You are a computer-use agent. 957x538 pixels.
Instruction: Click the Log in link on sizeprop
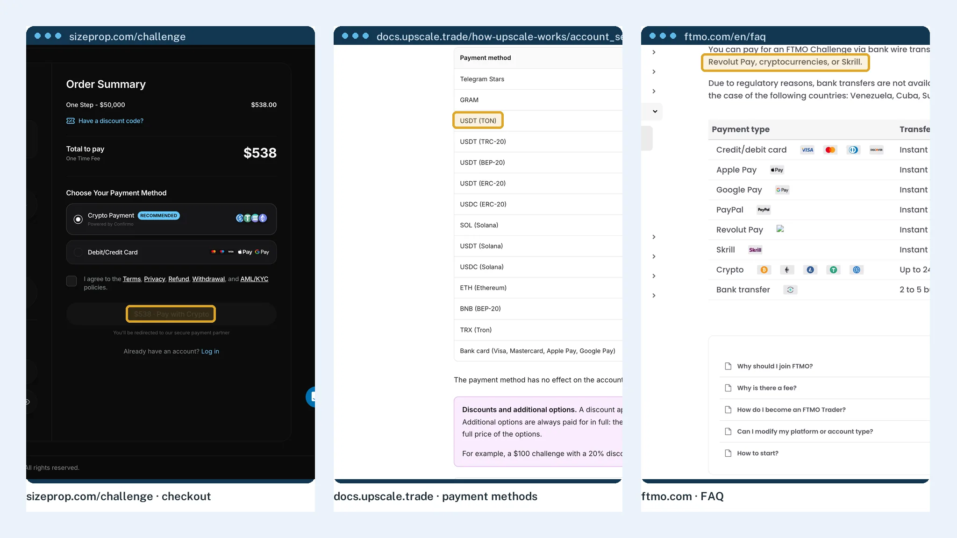210,351
